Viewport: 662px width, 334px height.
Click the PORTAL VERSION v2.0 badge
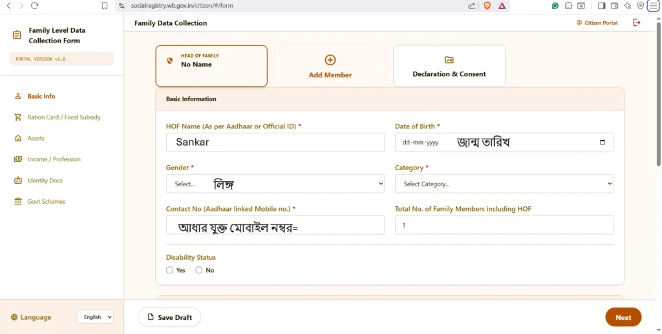(x=61, y=59)
